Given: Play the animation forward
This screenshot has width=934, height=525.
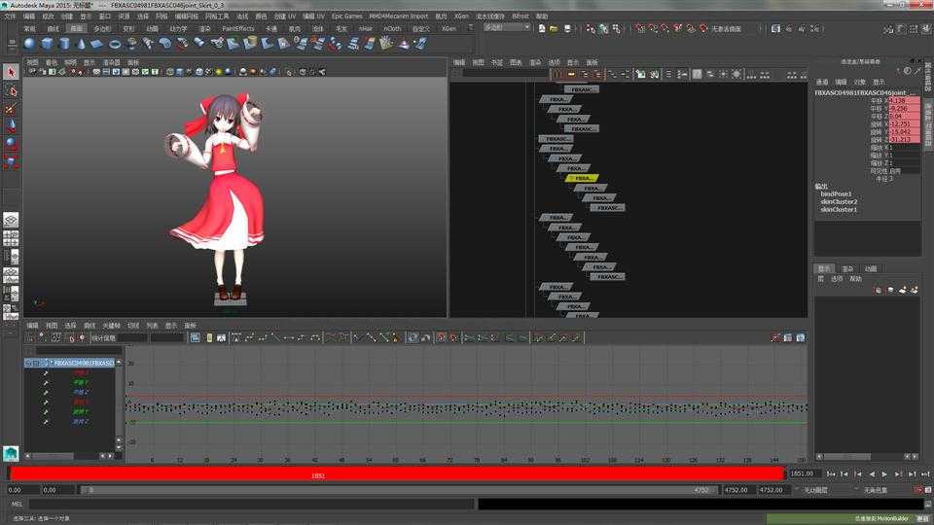Looking at the screenshot, I should [884, 473].
